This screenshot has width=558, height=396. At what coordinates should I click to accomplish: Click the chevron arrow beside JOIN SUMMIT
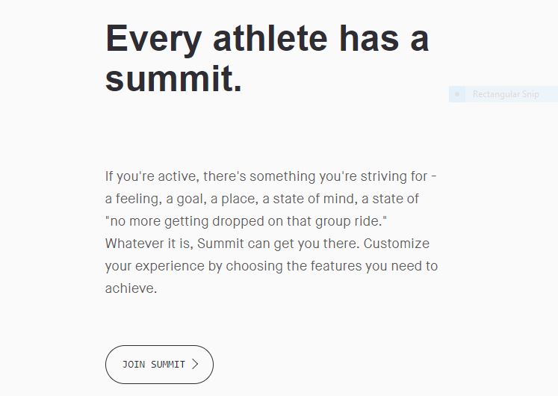click(195, 365)
